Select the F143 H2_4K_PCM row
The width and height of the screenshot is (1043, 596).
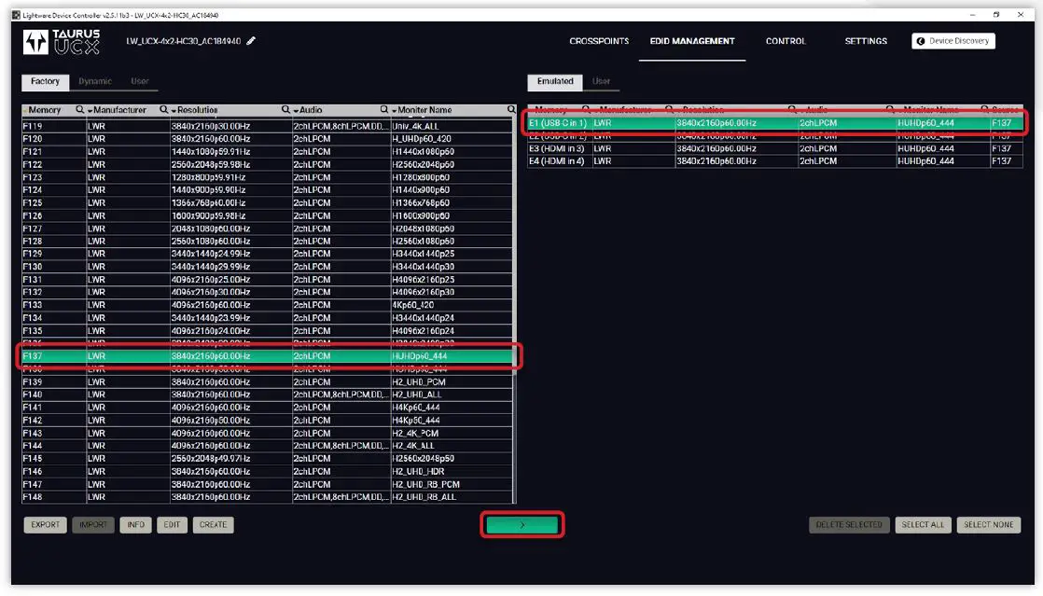[268, 433]
